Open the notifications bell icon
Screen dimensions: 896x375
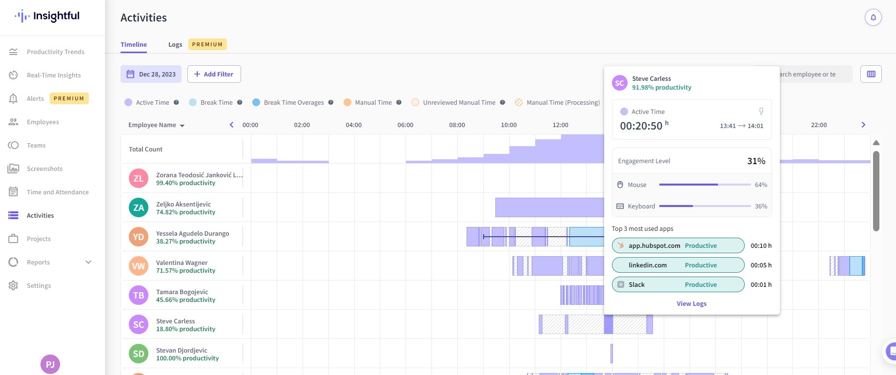[873, 18]
